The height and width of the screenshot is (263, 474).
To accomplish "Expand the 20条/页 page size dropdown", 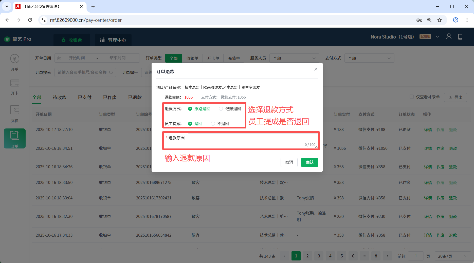I will pyautogui.click(x=452, y=256).
